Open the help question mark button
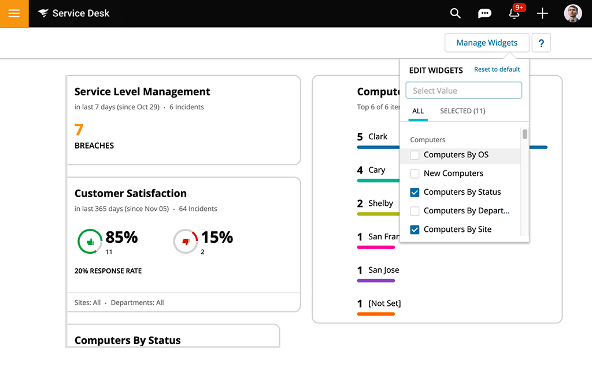 (541, 42)
